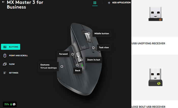This screenshot has height=108, width=178.
Task: Open the Gestures Virtual desktops label
Action: tap(49, 66)
